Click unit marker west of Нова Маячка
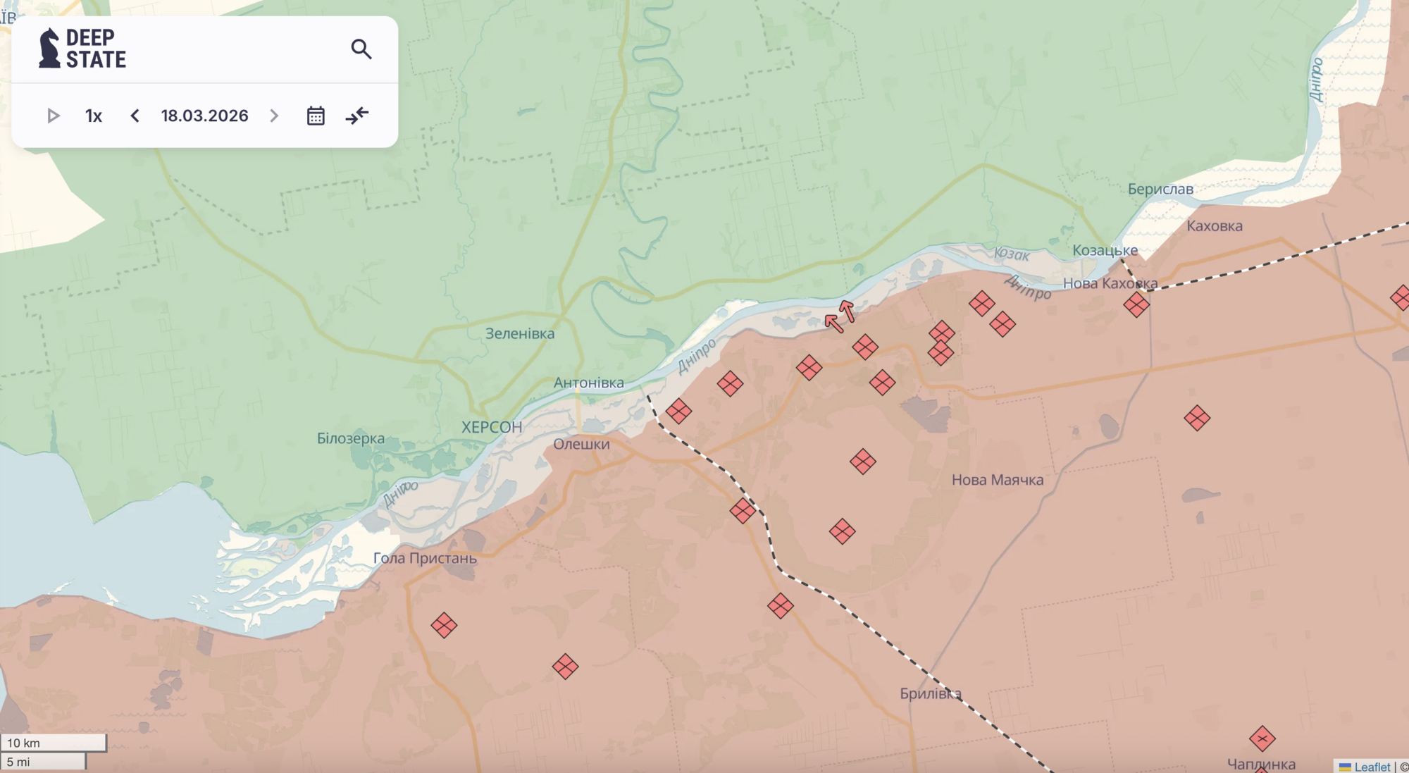Viewport: 1409px width, 773px height. point(862,462)
